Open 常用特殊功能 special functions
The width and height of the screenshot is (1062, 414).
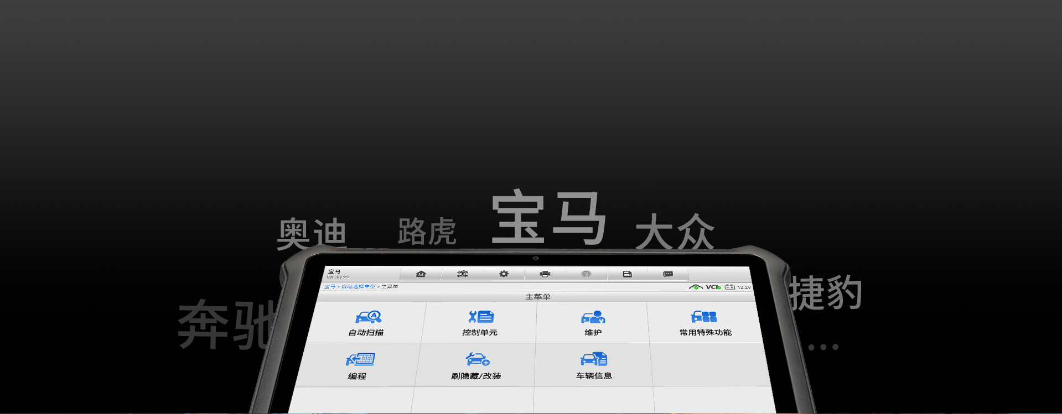click(x=705, y=323)
